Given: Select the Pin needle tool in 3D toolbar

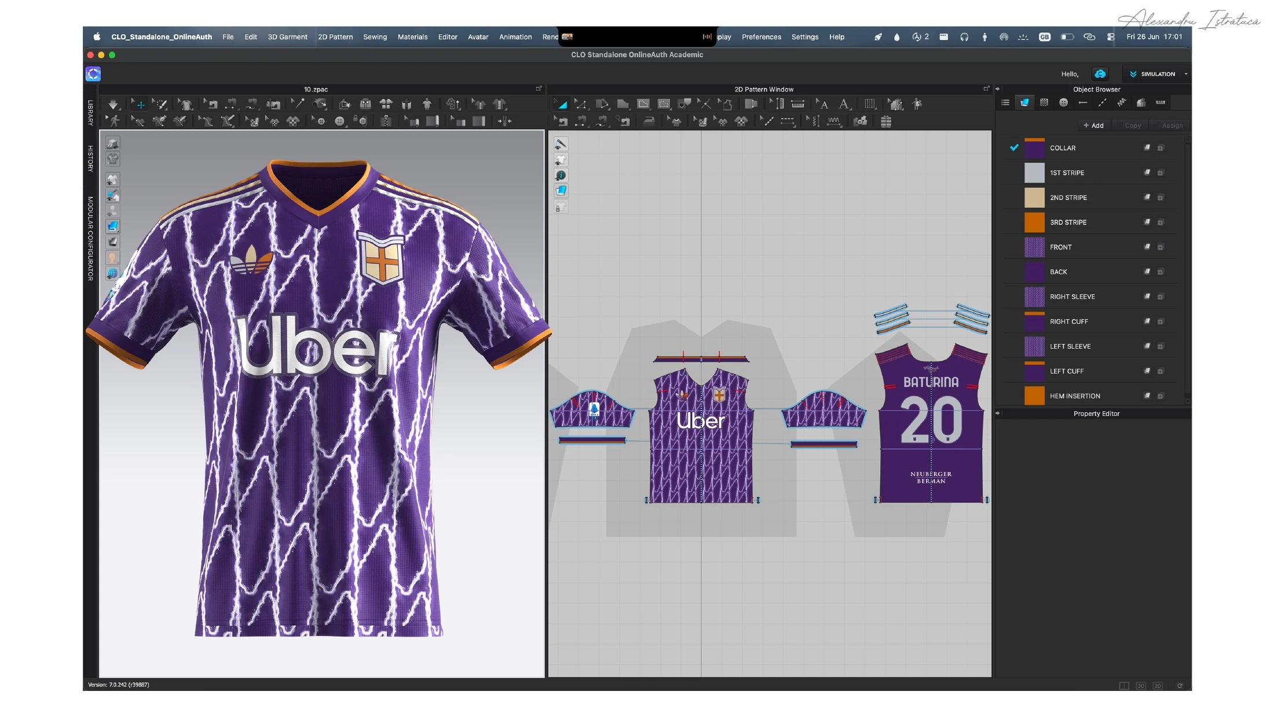Looking at the screenshot, I should pos(298,104).
